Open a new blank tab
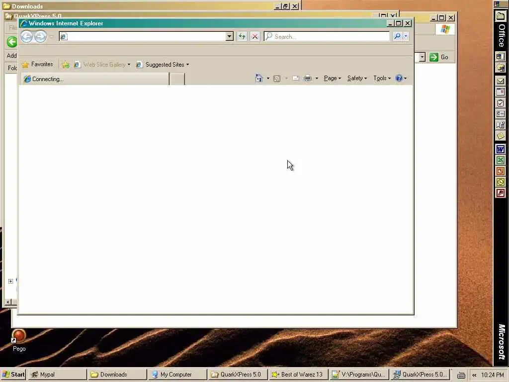 pyautogui.click(x=177, y=79)
